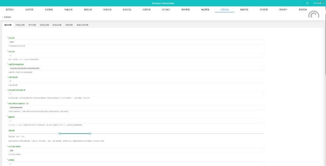326x166 pixels.
Task: Open the 首页统计 navigation tab
Action: (10, 10)
